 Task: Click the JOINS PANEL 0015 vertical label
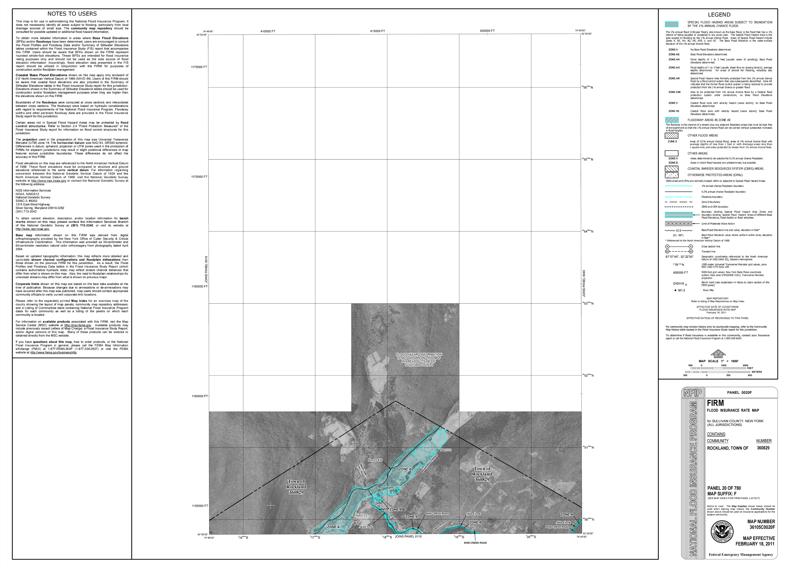206,269
